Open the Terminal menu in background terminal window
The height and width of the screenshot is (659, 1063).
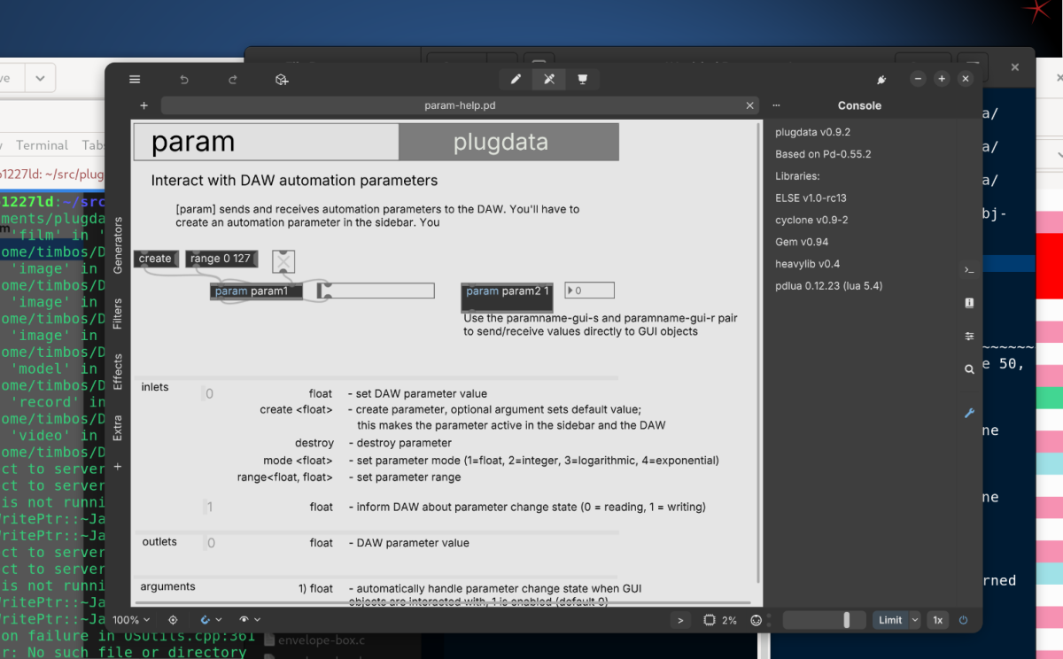pyautogui.click(x=42, y=145)
